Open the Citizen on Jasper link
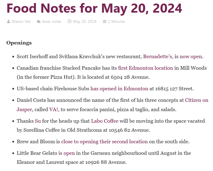Screen dimensions: 213x171 [197, 100]
